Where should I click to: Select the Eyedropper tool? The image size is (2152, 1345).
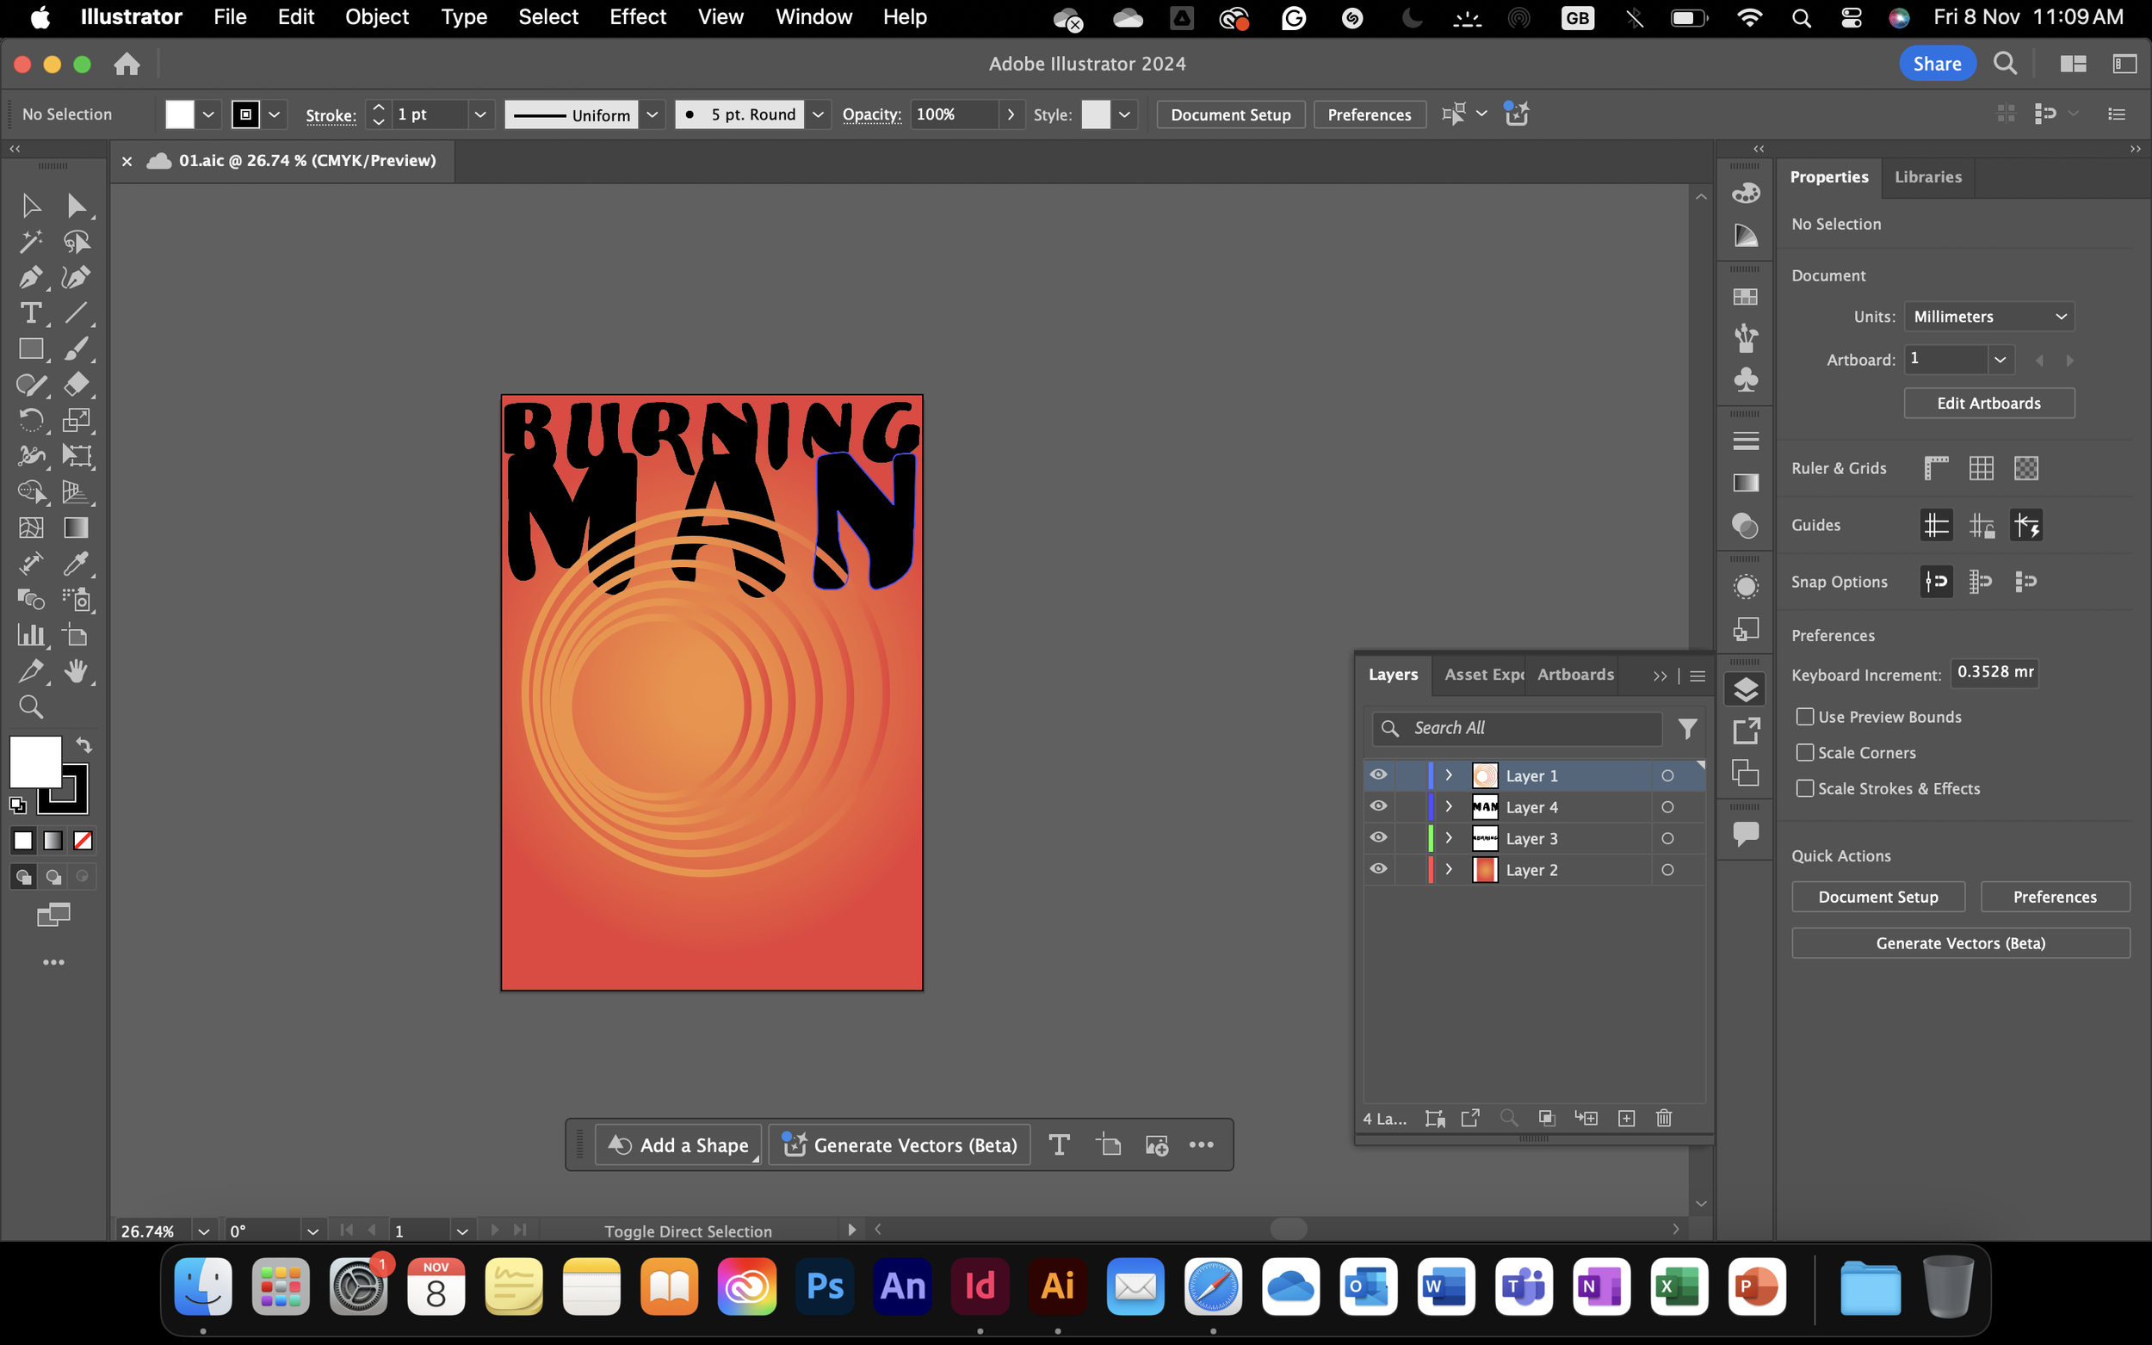77,563
